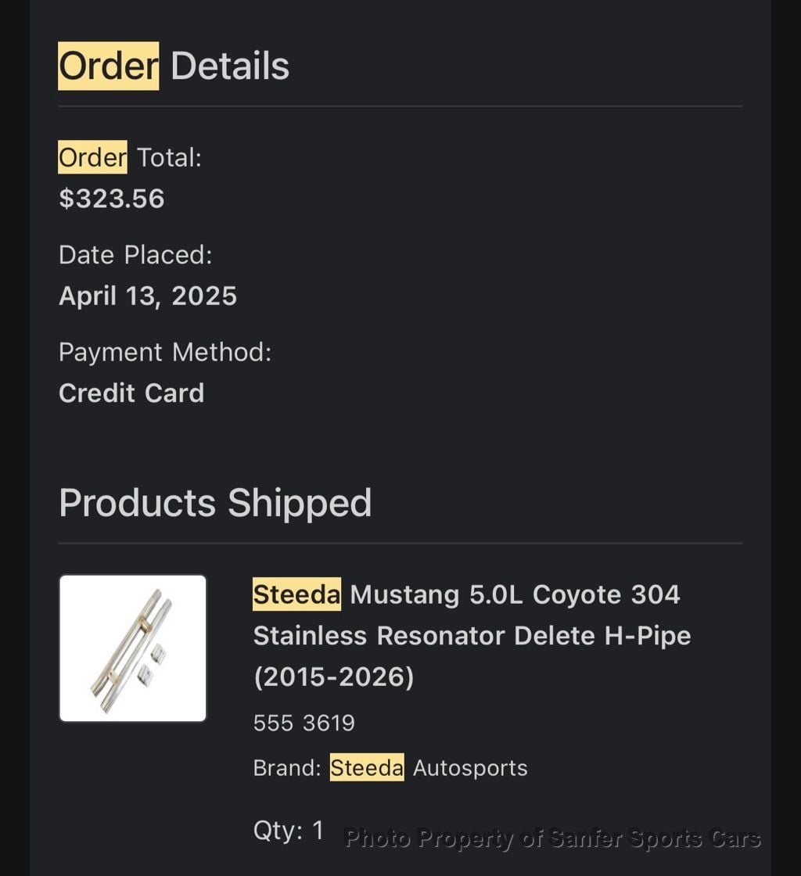Image resolution: width=801 pixels, height=876 pixels.
Task: Click the (2015-2026) year range text
Action: coord(333,676)
